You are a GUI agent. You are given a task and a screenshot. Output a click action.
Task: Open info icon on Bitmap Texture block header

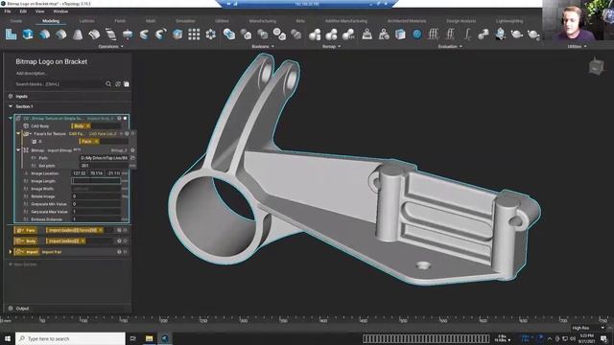coord(119,118)
